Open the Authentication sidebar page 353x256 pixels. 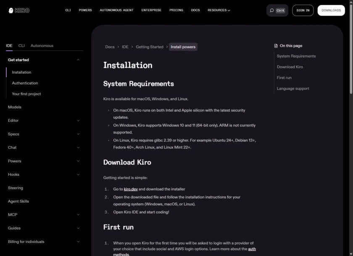pyautogui.click(x=25, y=83)
